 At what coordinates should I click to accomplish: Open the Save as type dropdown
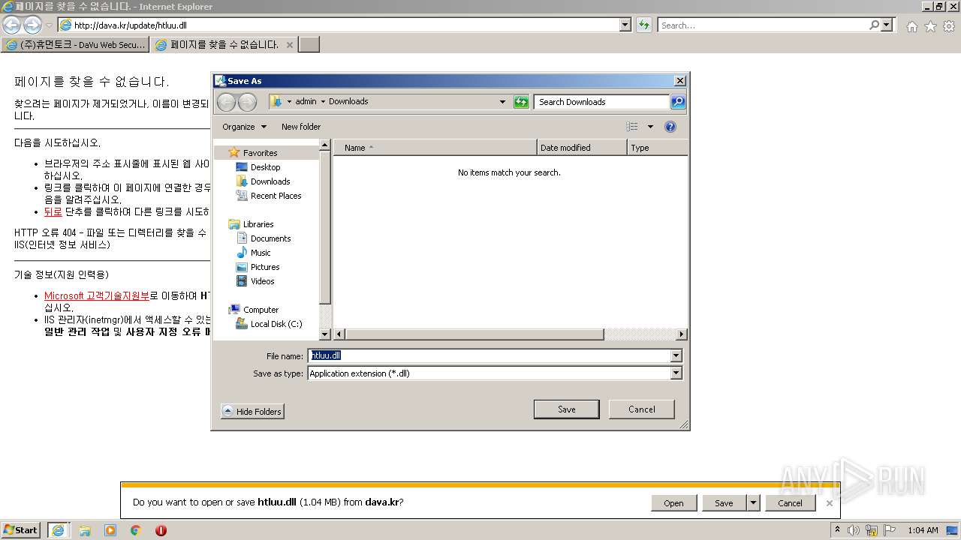click(676, 373)
